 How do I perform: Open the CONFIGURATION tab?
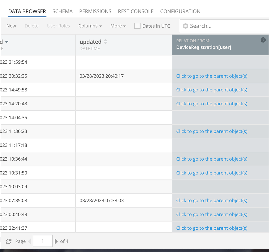click(x=180, y=11)
